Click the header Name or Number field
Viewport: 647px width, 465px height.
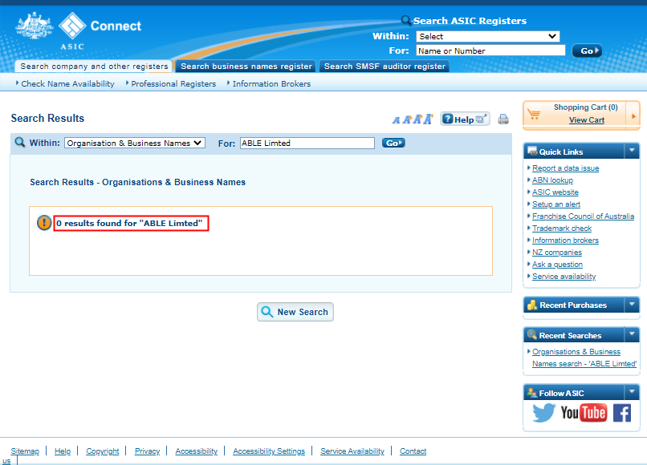490,51
